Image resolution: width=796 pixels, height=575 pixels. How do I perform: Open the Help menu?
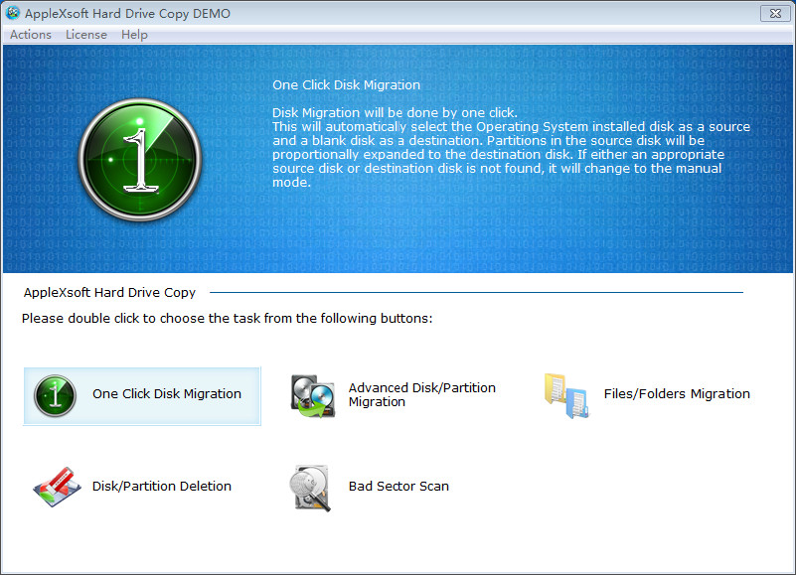(x=134, y=35)
